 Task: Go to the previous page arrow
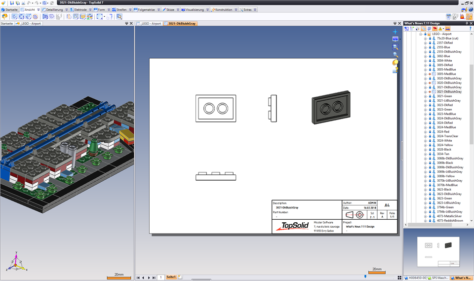[143, 278]
